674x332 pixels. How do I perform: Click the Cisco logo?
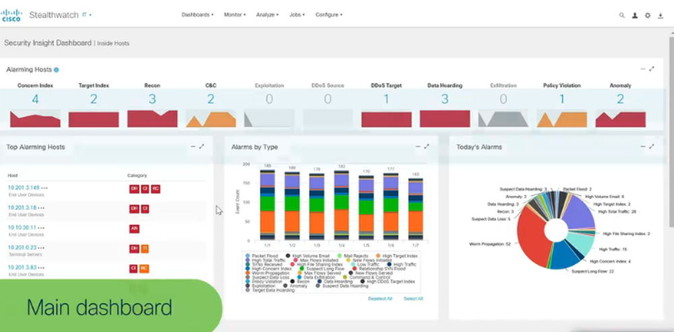coord(11,15)
